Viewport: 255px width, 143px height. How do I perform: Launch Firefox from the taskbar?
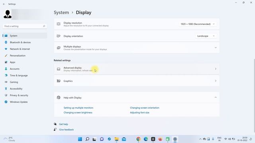click(160, 139)
